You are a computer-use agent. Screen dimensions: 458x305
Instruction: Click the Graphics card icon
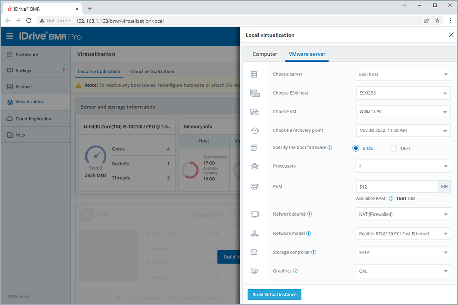(x=254, y=271)
